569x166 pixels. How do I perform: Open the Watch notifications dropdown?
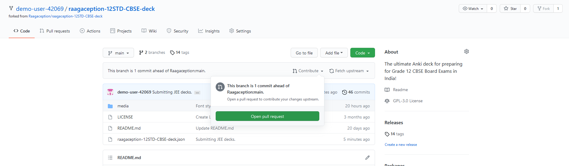point(473,8)
